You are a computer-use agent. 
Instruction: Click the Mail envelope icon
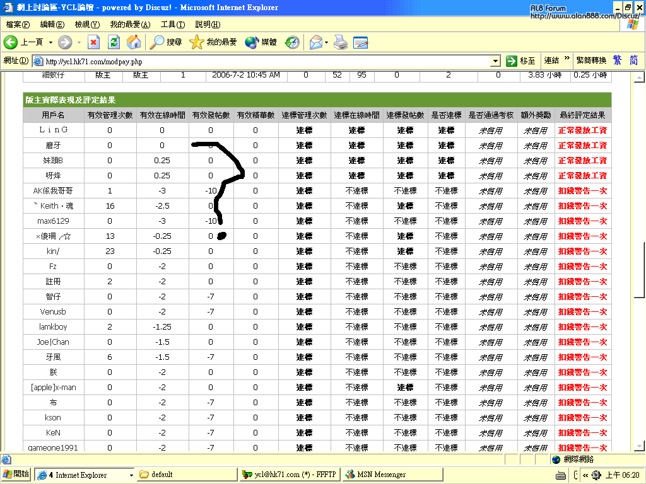(x=315, y=42)
